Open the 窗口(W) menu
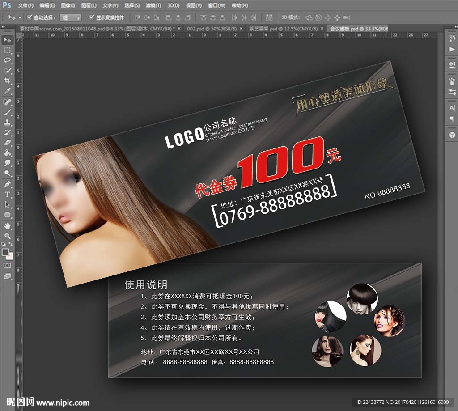The width and height of the screenshot is (458, 411). click(217, 5)
